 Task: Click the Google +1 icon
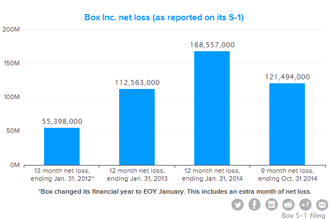pyautogui.click(x=305, y=204)
